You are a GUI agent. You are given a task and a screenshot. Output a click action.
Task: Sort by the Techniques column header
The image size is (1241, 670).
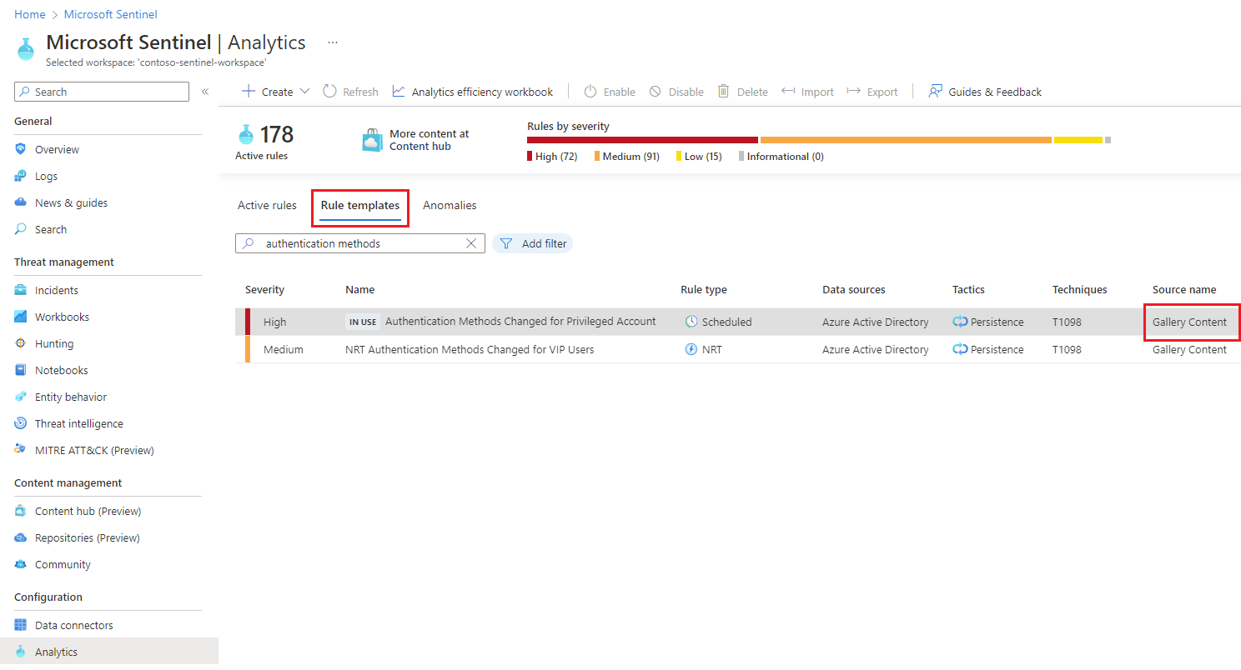tap(1079, 290)
